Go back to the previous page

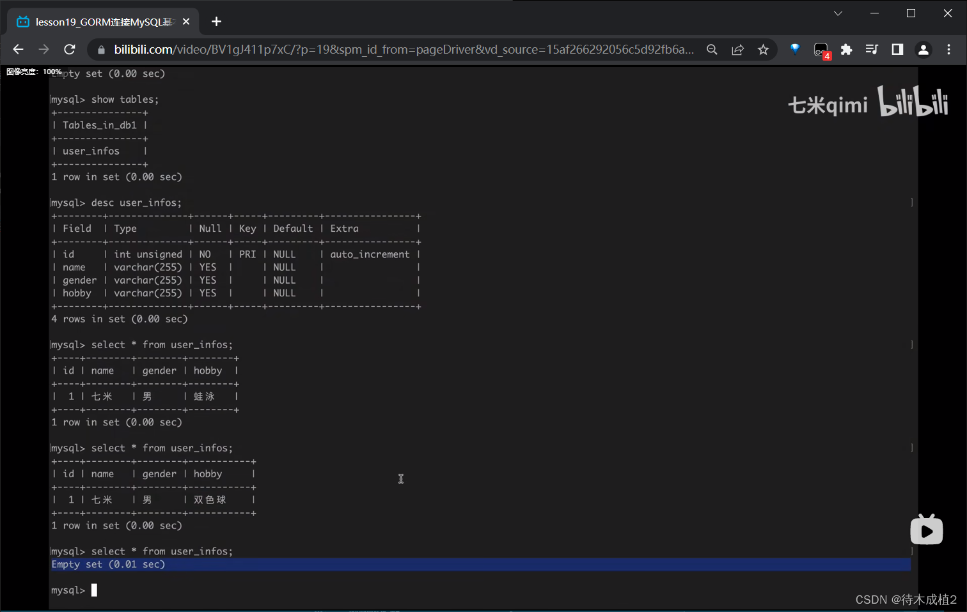pos(18,49)
